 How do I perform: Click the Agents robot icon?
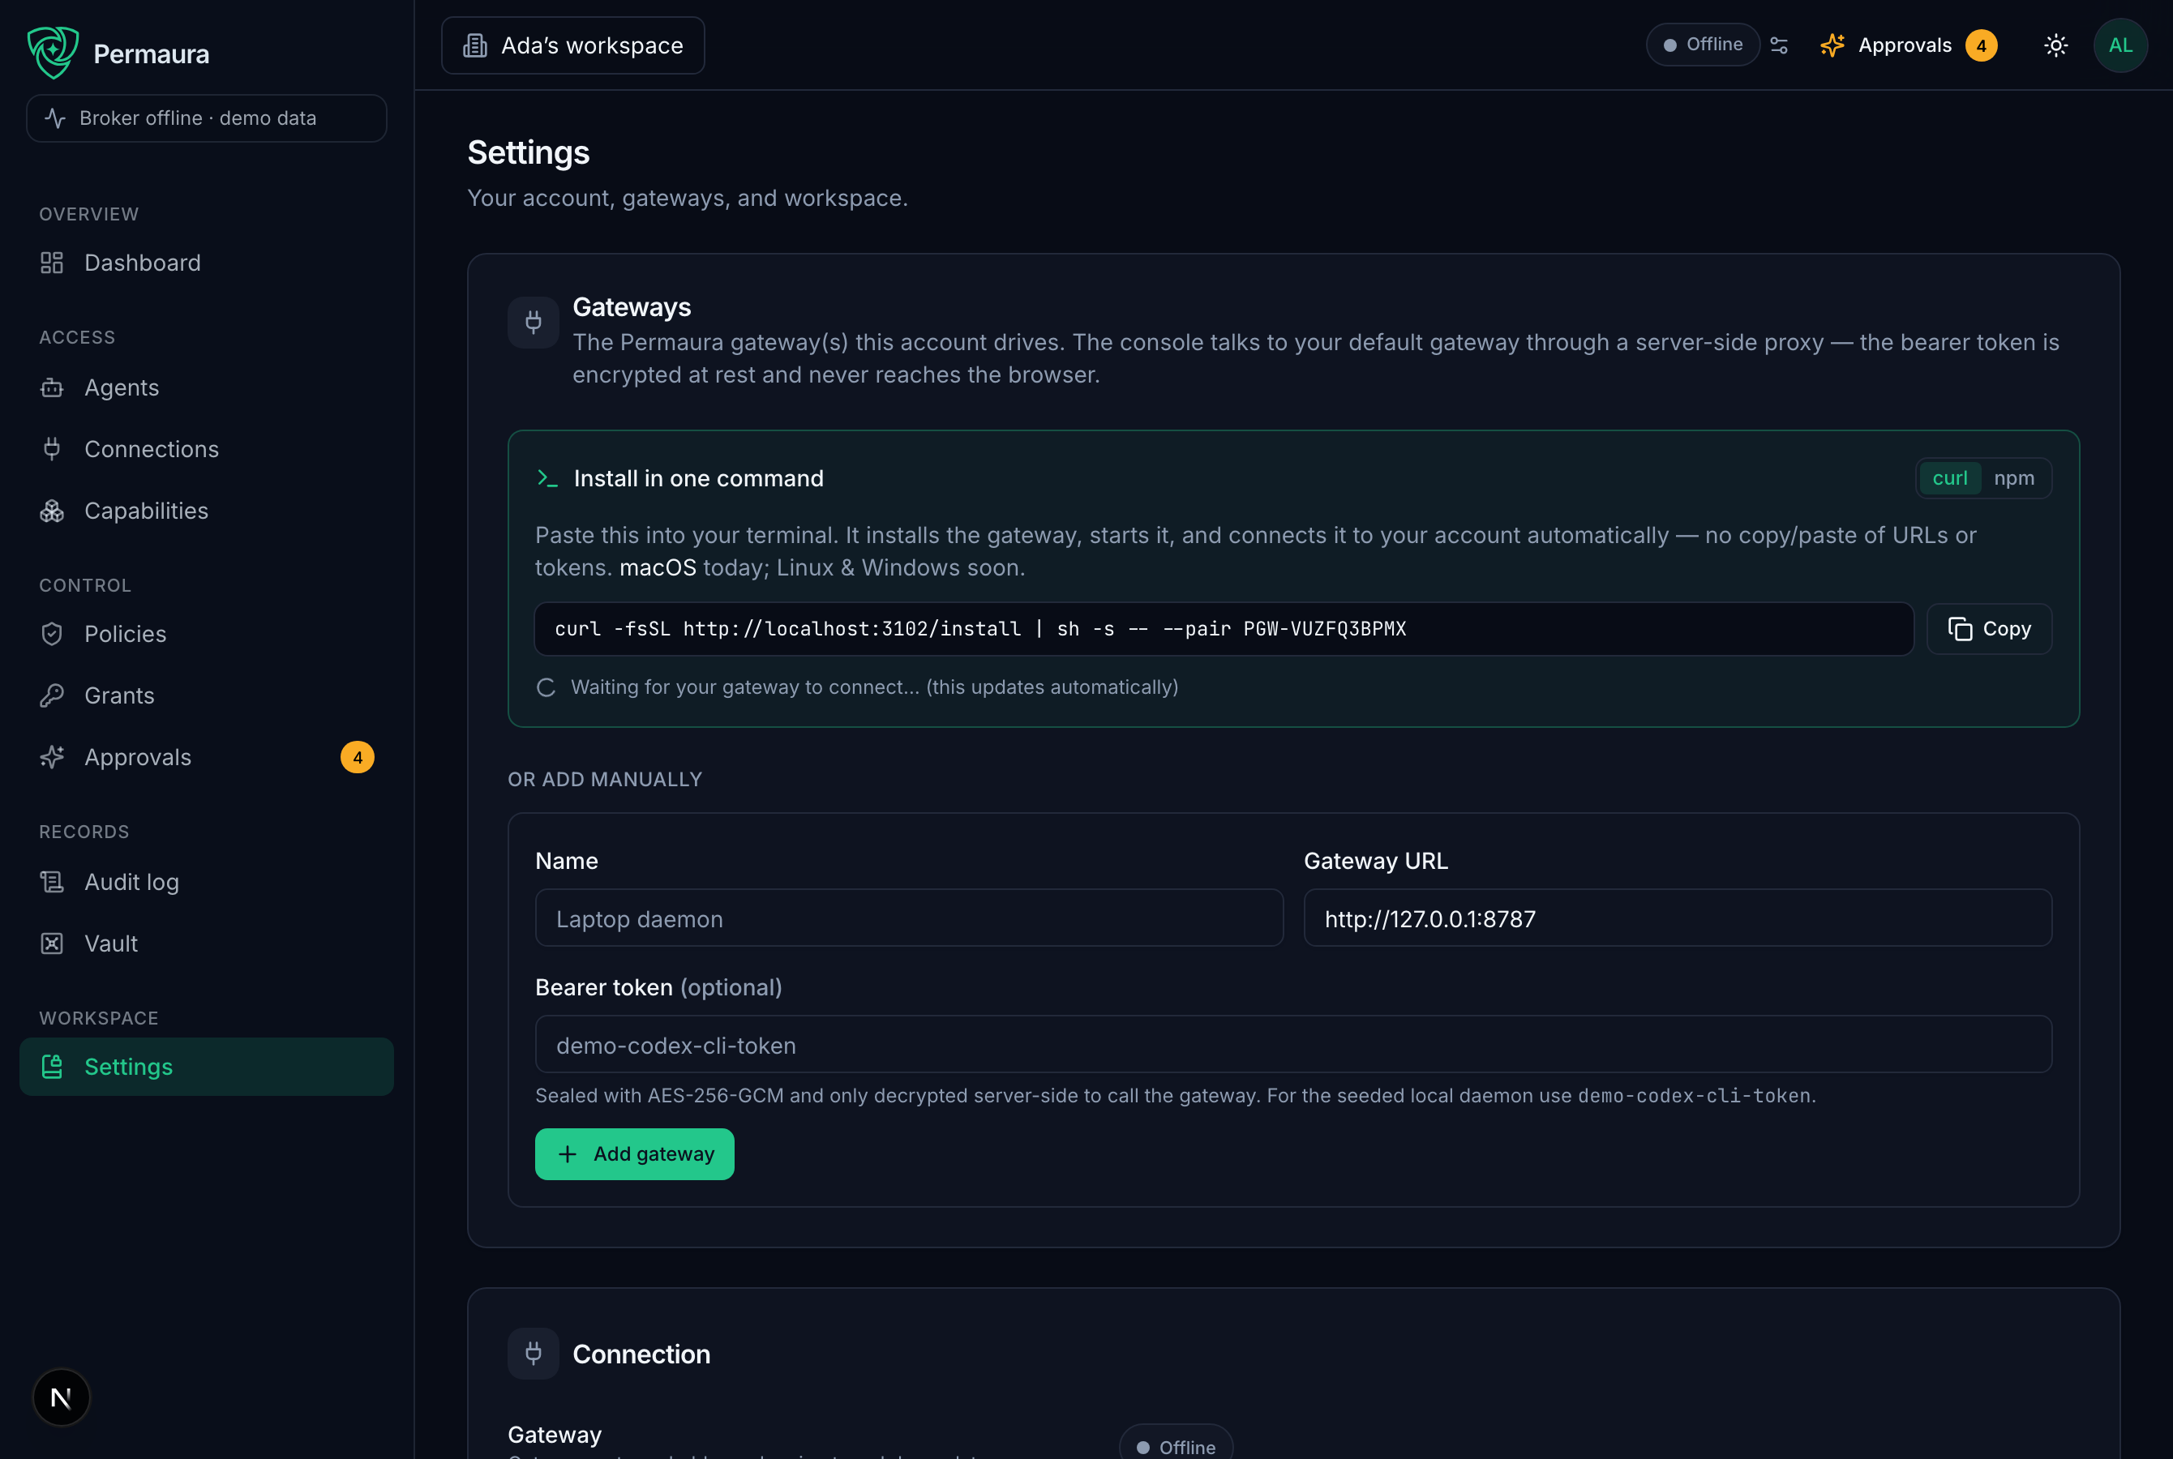[x=52, y=388]
